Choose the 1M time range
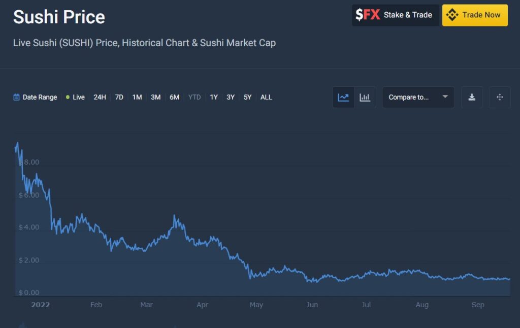The width and height of the screenshot is (520, 328). coord(137,97)
